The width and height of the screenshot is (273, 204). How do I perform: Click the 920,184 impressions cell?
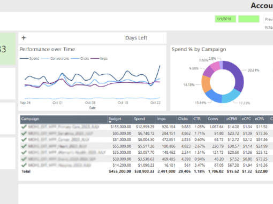(169, 127)
